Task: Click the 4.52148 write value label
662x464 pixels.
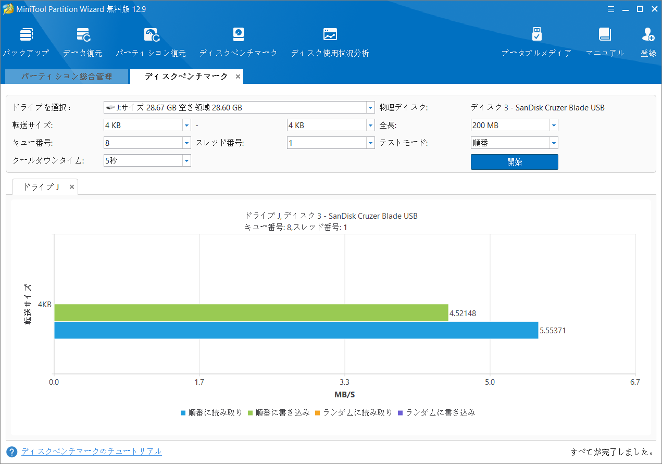Action: click(463, 313)
